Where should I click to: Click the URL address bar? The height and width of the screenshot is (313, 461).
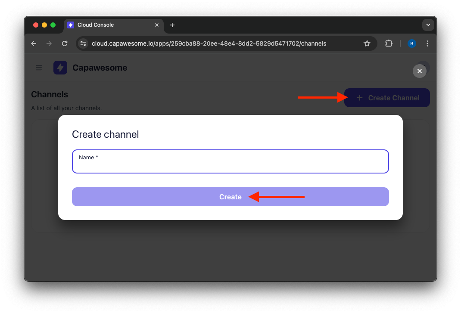click(215, 43)
